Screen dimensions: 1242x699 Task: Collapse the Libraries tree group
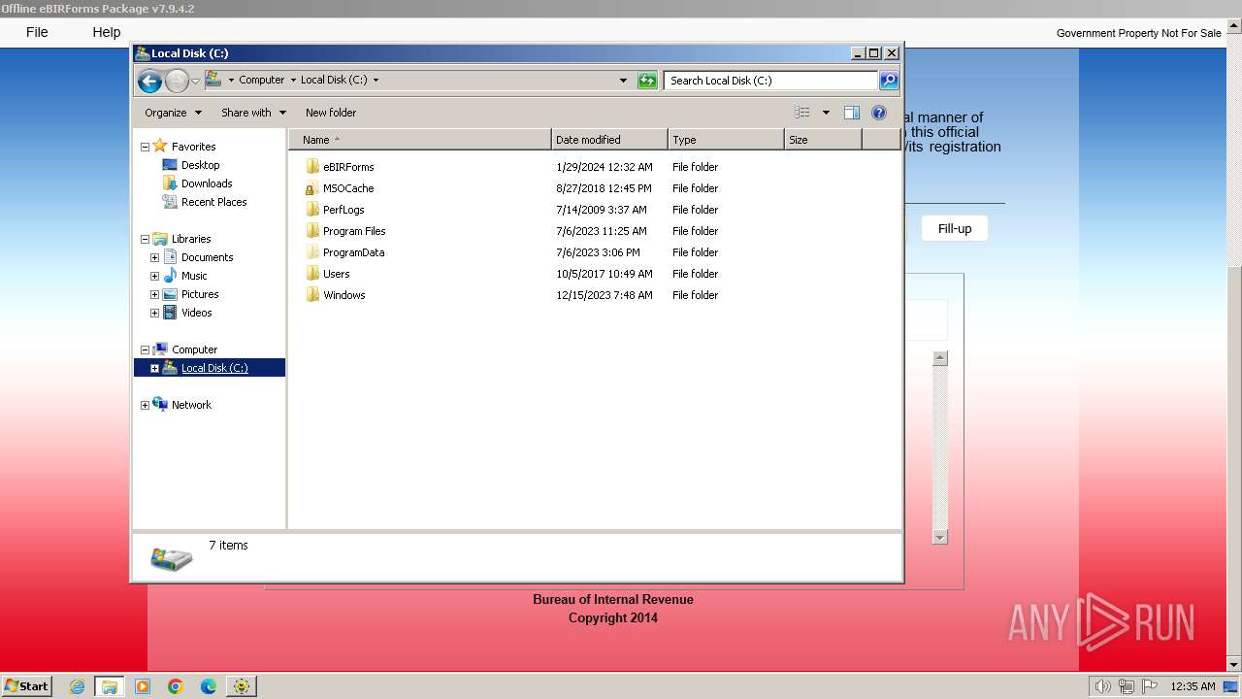(x=145, y=239)
